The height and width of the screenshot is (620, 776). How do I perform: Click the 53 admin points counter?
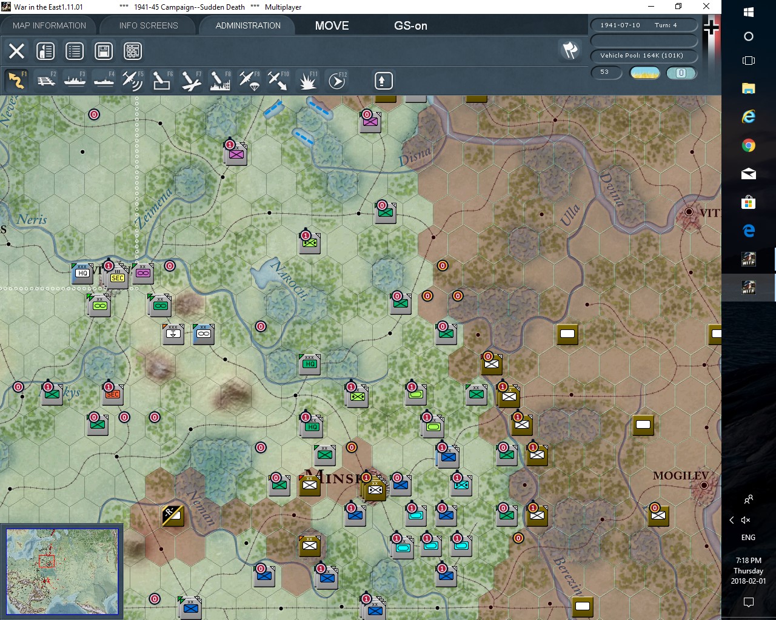click(607, 72)
